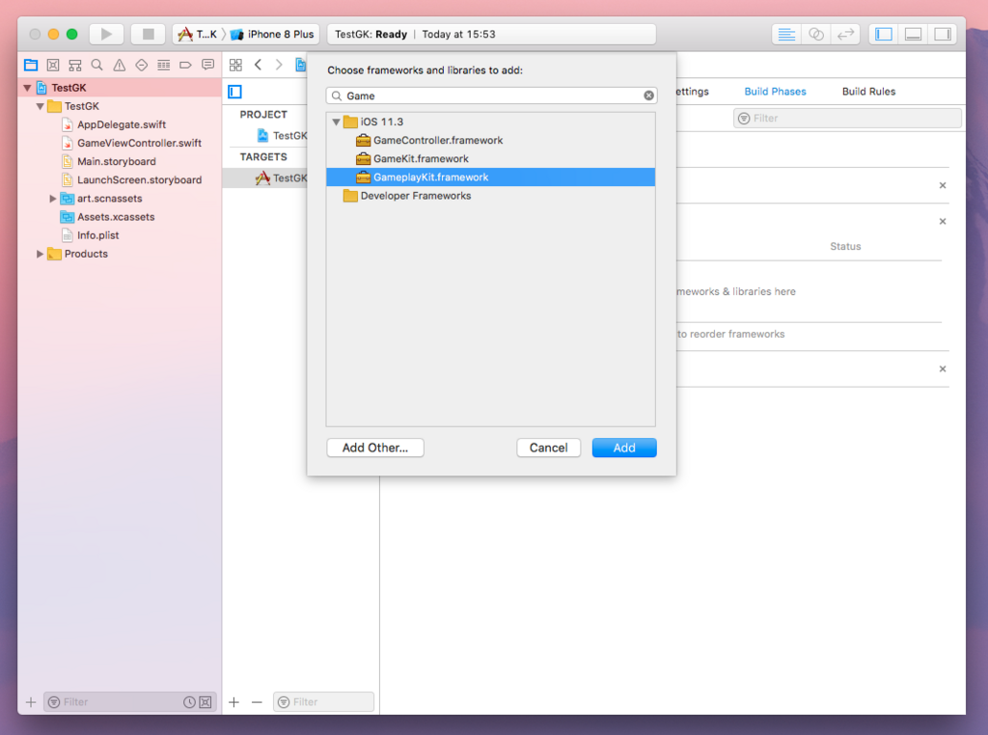This screenshot has height=735, width=988.
Task: Show the Assistant editor
Action: (816, 34)
